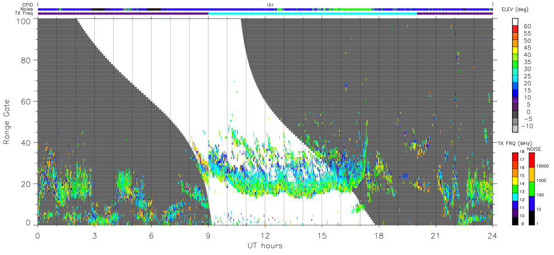Click the '35' tick label on ELEV colorbar
This screenshot has height=255, width=554.
tap(527, 62)
